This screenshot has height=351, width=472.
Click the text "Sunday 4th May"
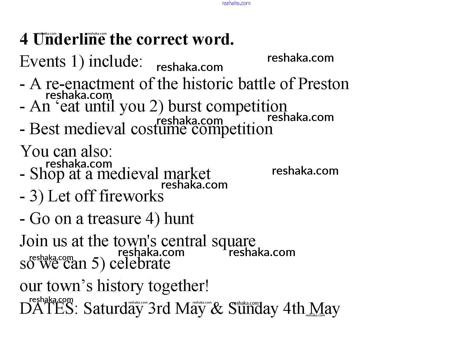click(284, 309)
